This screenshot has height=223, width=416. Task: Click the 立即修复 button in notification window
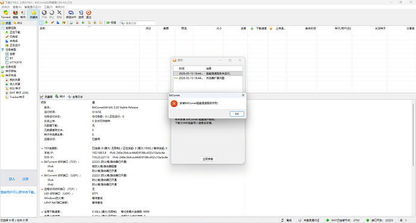pos(208,159)
